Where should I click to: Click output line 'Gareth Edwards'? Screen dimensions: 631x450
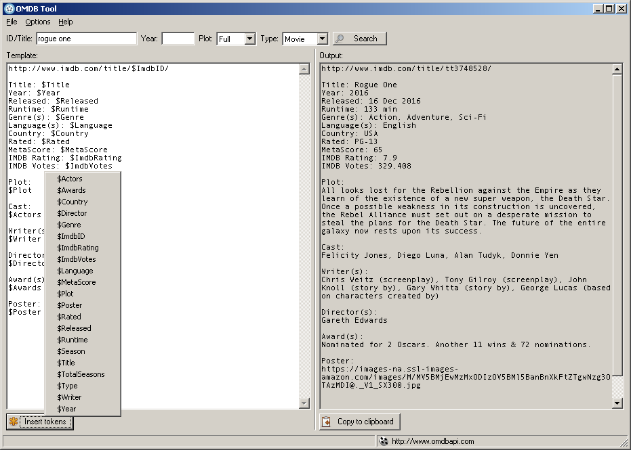click(354, 320)
